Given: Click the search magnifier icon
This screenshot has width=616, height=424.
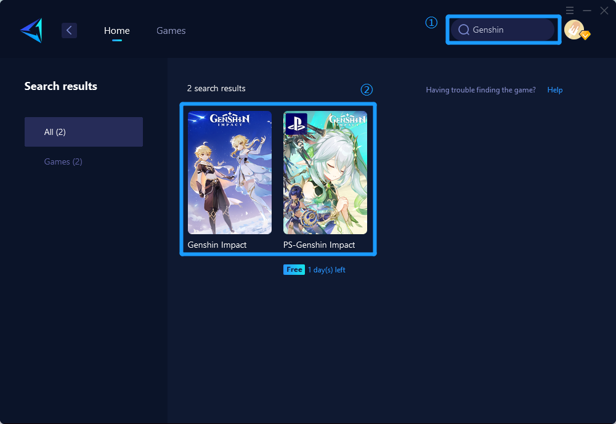Looking at the screenshot, I should (x=464, y=30).
